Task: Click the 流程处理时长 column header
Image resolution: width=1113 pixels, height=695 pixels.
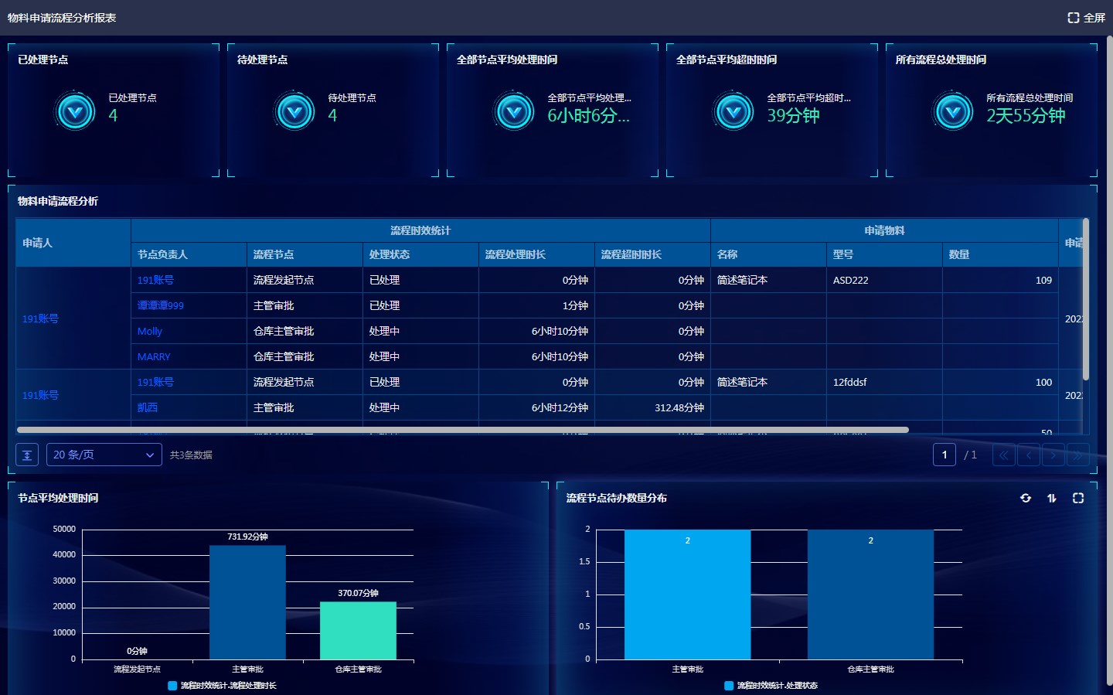Action: pos(516,254)
